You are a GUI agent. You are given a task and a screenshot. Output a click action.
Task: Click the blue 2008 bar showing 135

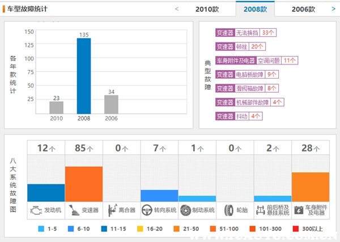pyautogui.click(x=83, y=75)
